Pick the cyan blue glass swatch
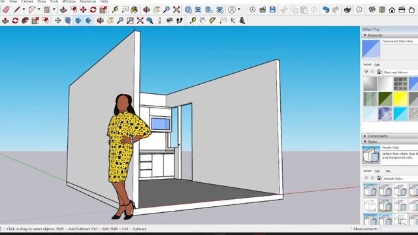Viewport: 418px width, 235px height. tap(400, 114)
